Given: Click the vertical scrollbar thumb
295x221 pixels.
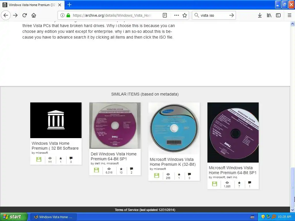Looking at the screenshot, I should pyautogui.click(x=293, y=187).
